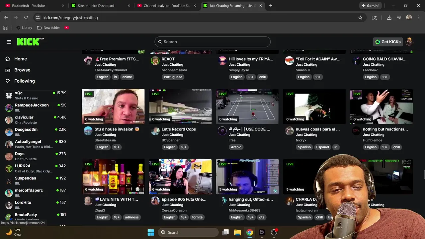Screen dimensions: 425x239
Task: Open the New folder bookmark
Action: coord(48,28)
